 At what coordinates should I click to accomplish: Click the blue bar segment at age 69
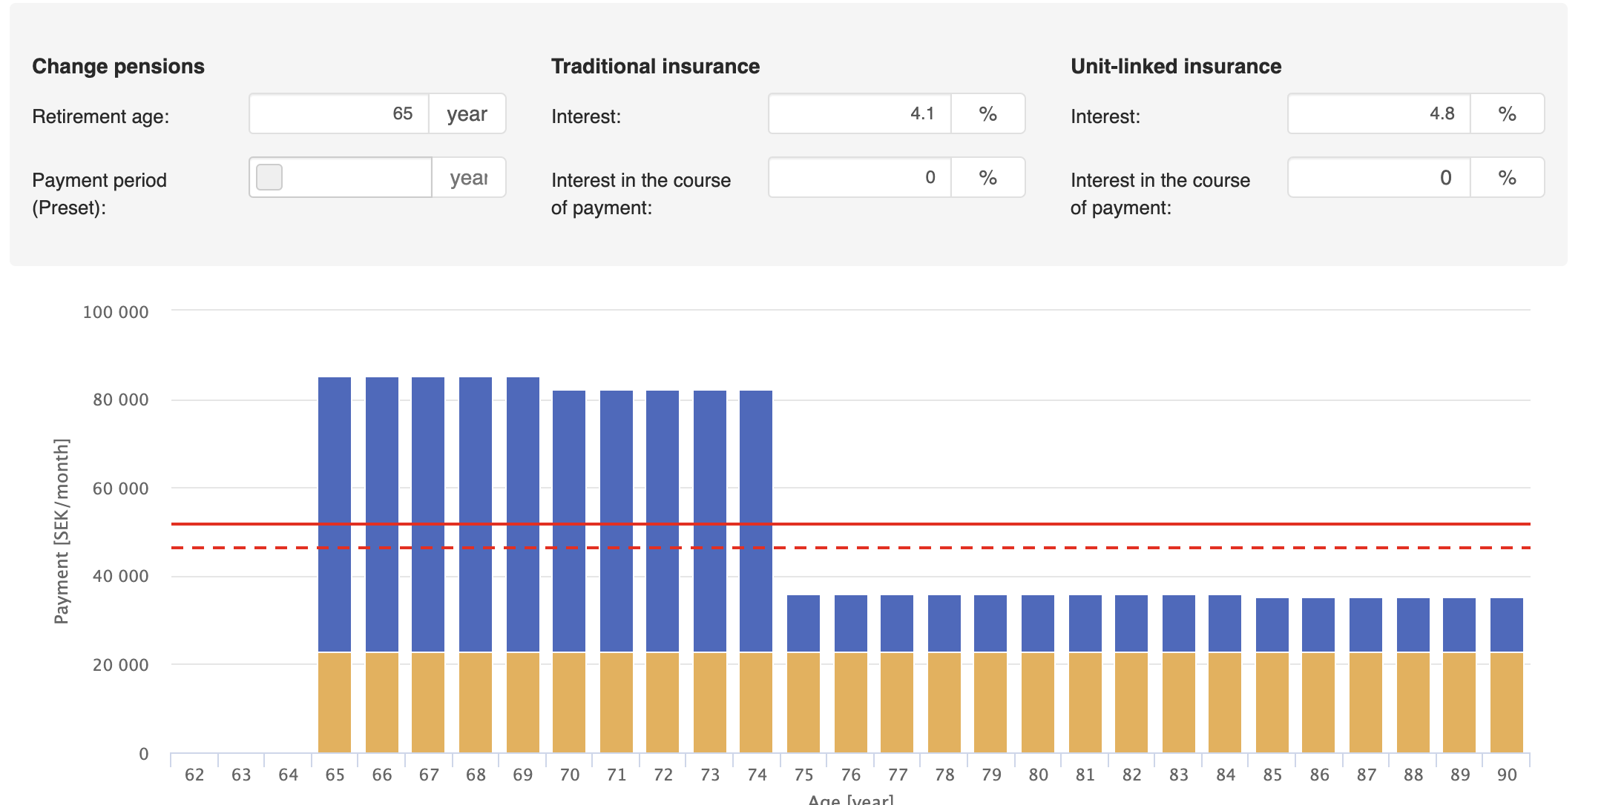(523, 460)
